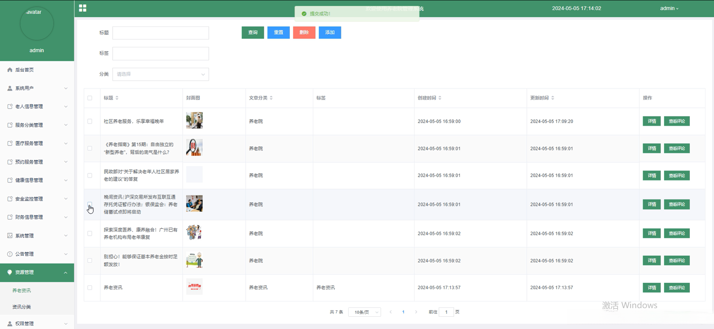Check the row 探索深度医养、康养融合
Screen dimensions: 714x329
tap(90, 233)
